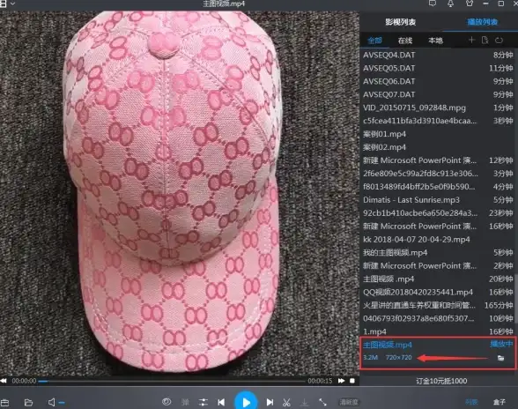Select the 在线 filter tab
The width and height of the screenshot is (518, 409).
(405, 41)
